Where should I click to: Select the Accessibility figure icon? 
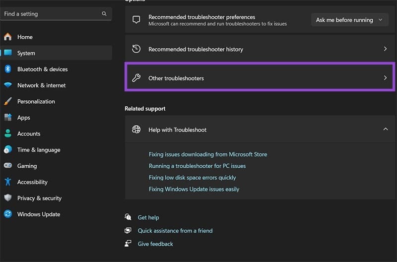(x=8, y=182)
